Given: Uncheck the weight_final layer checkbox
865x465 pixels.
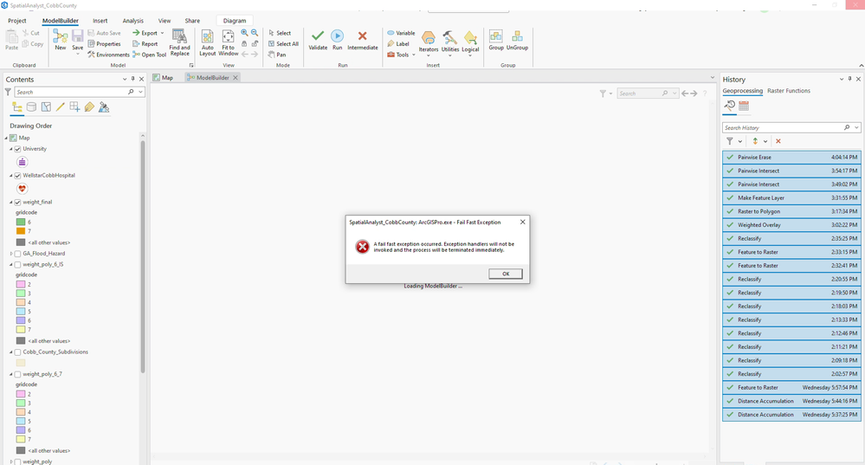Looking at the screenshot, I should tap(17, 203).
